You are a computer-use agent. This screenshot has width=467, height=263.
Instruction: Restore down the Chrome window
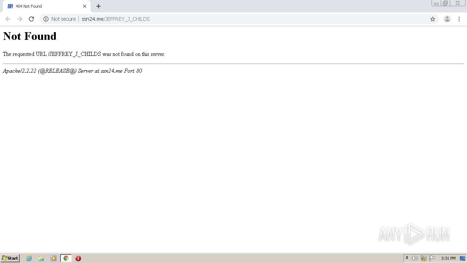click(x=445, y=3)
